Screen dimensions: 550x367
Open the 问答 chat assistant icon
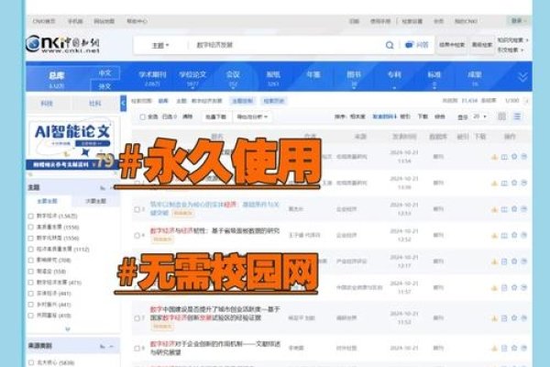pos(417,45)
